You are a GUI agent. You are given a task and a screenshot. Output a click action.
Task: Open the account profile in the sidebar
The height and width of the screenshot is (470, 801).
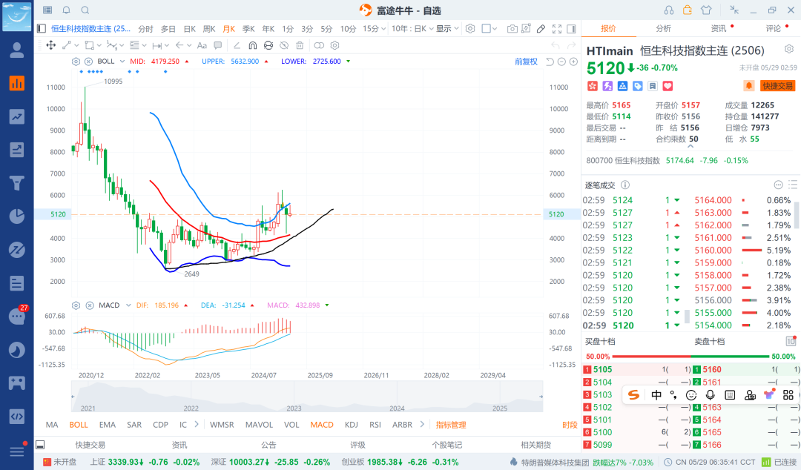[x=17, y=50]
